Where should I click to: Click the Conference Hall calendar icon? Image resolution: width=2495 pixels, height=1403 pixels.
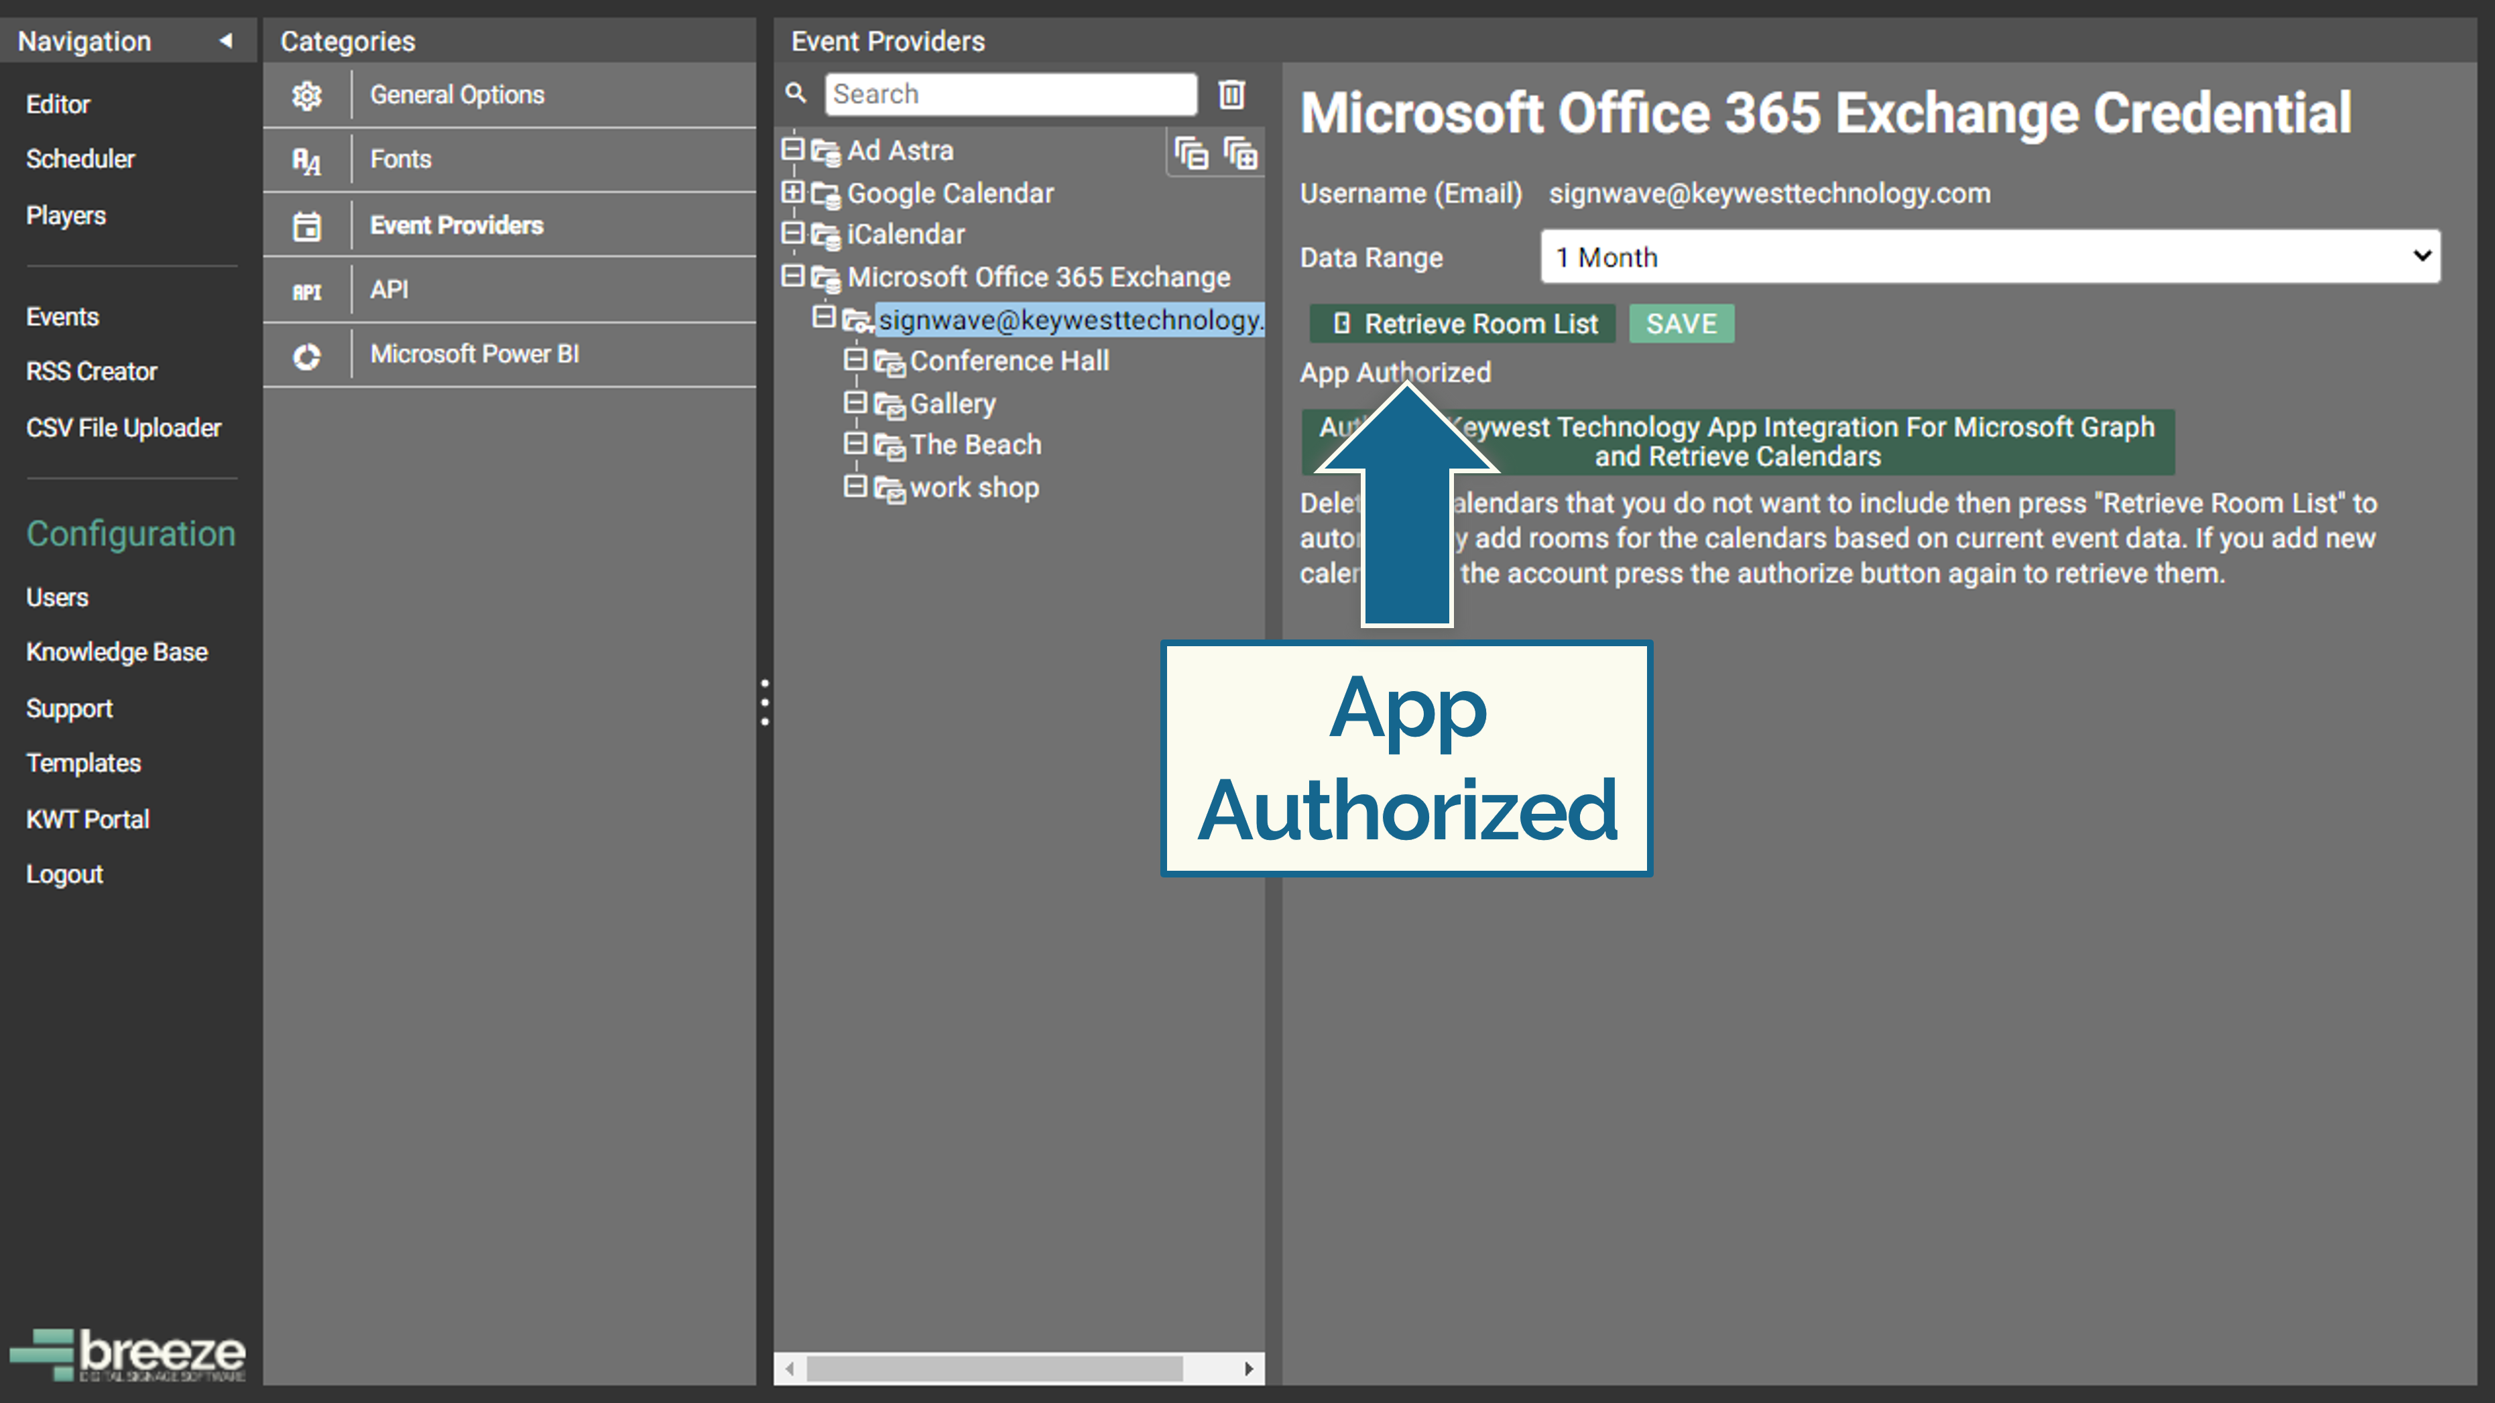pos(890,362)
